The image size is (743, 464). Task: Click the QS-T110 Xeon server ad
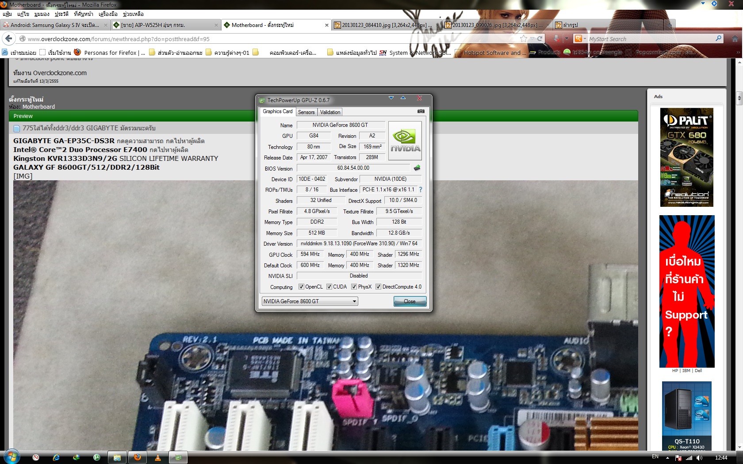click(687, 415)
